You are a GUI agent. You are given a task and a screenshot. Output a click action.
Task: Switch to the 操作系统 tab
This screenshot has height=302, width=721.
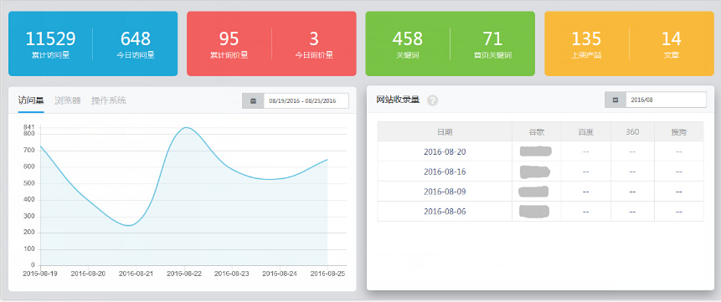pyautogui.click(x=109, y=100)
